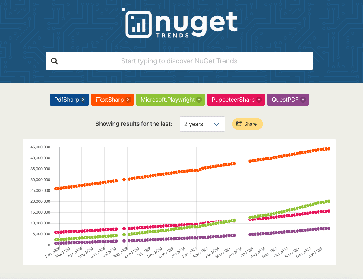Click the NuGet Trends wordmark to go home
This screenshot has height=279, width=363.
(x=196, y=23)
